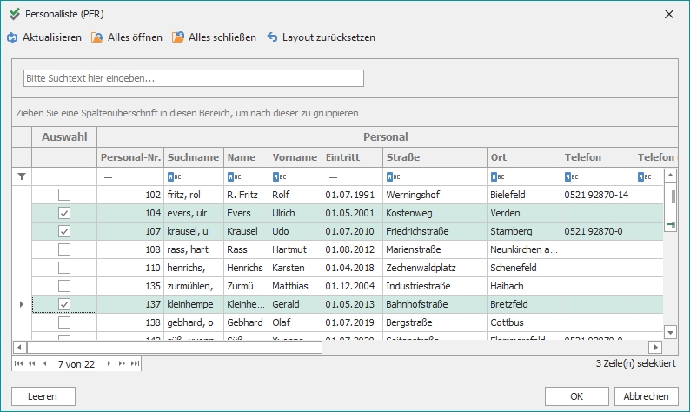Check the box for Personal-Nr. 102
Image resolution: width=690 pixels, height=412 pixels.
point(64,195)
